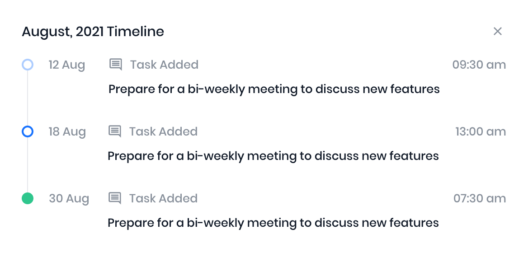528x253 pixels.
Task: Open the 12 Aug Task Added entry
Action: tap(164, 65)
